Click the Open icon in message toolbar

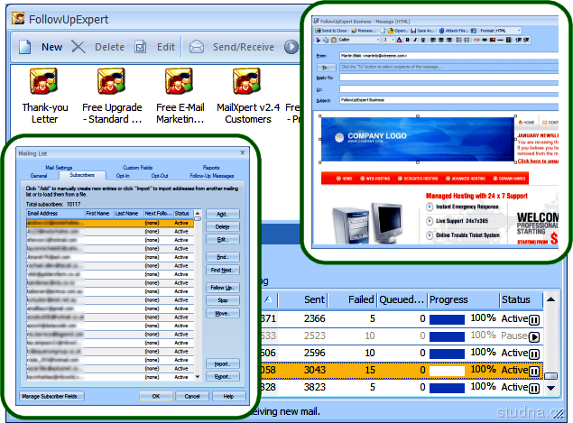click(x=391, y=31)
